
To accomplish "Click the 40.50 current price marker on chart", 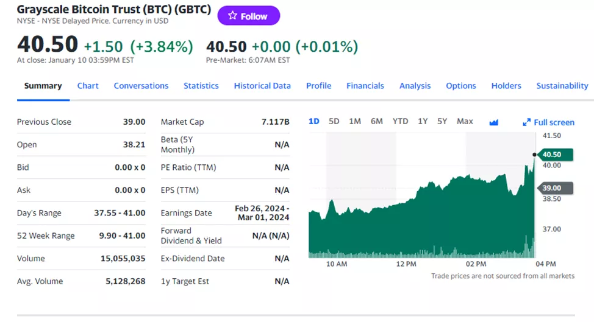I will [x=554, y=155].
